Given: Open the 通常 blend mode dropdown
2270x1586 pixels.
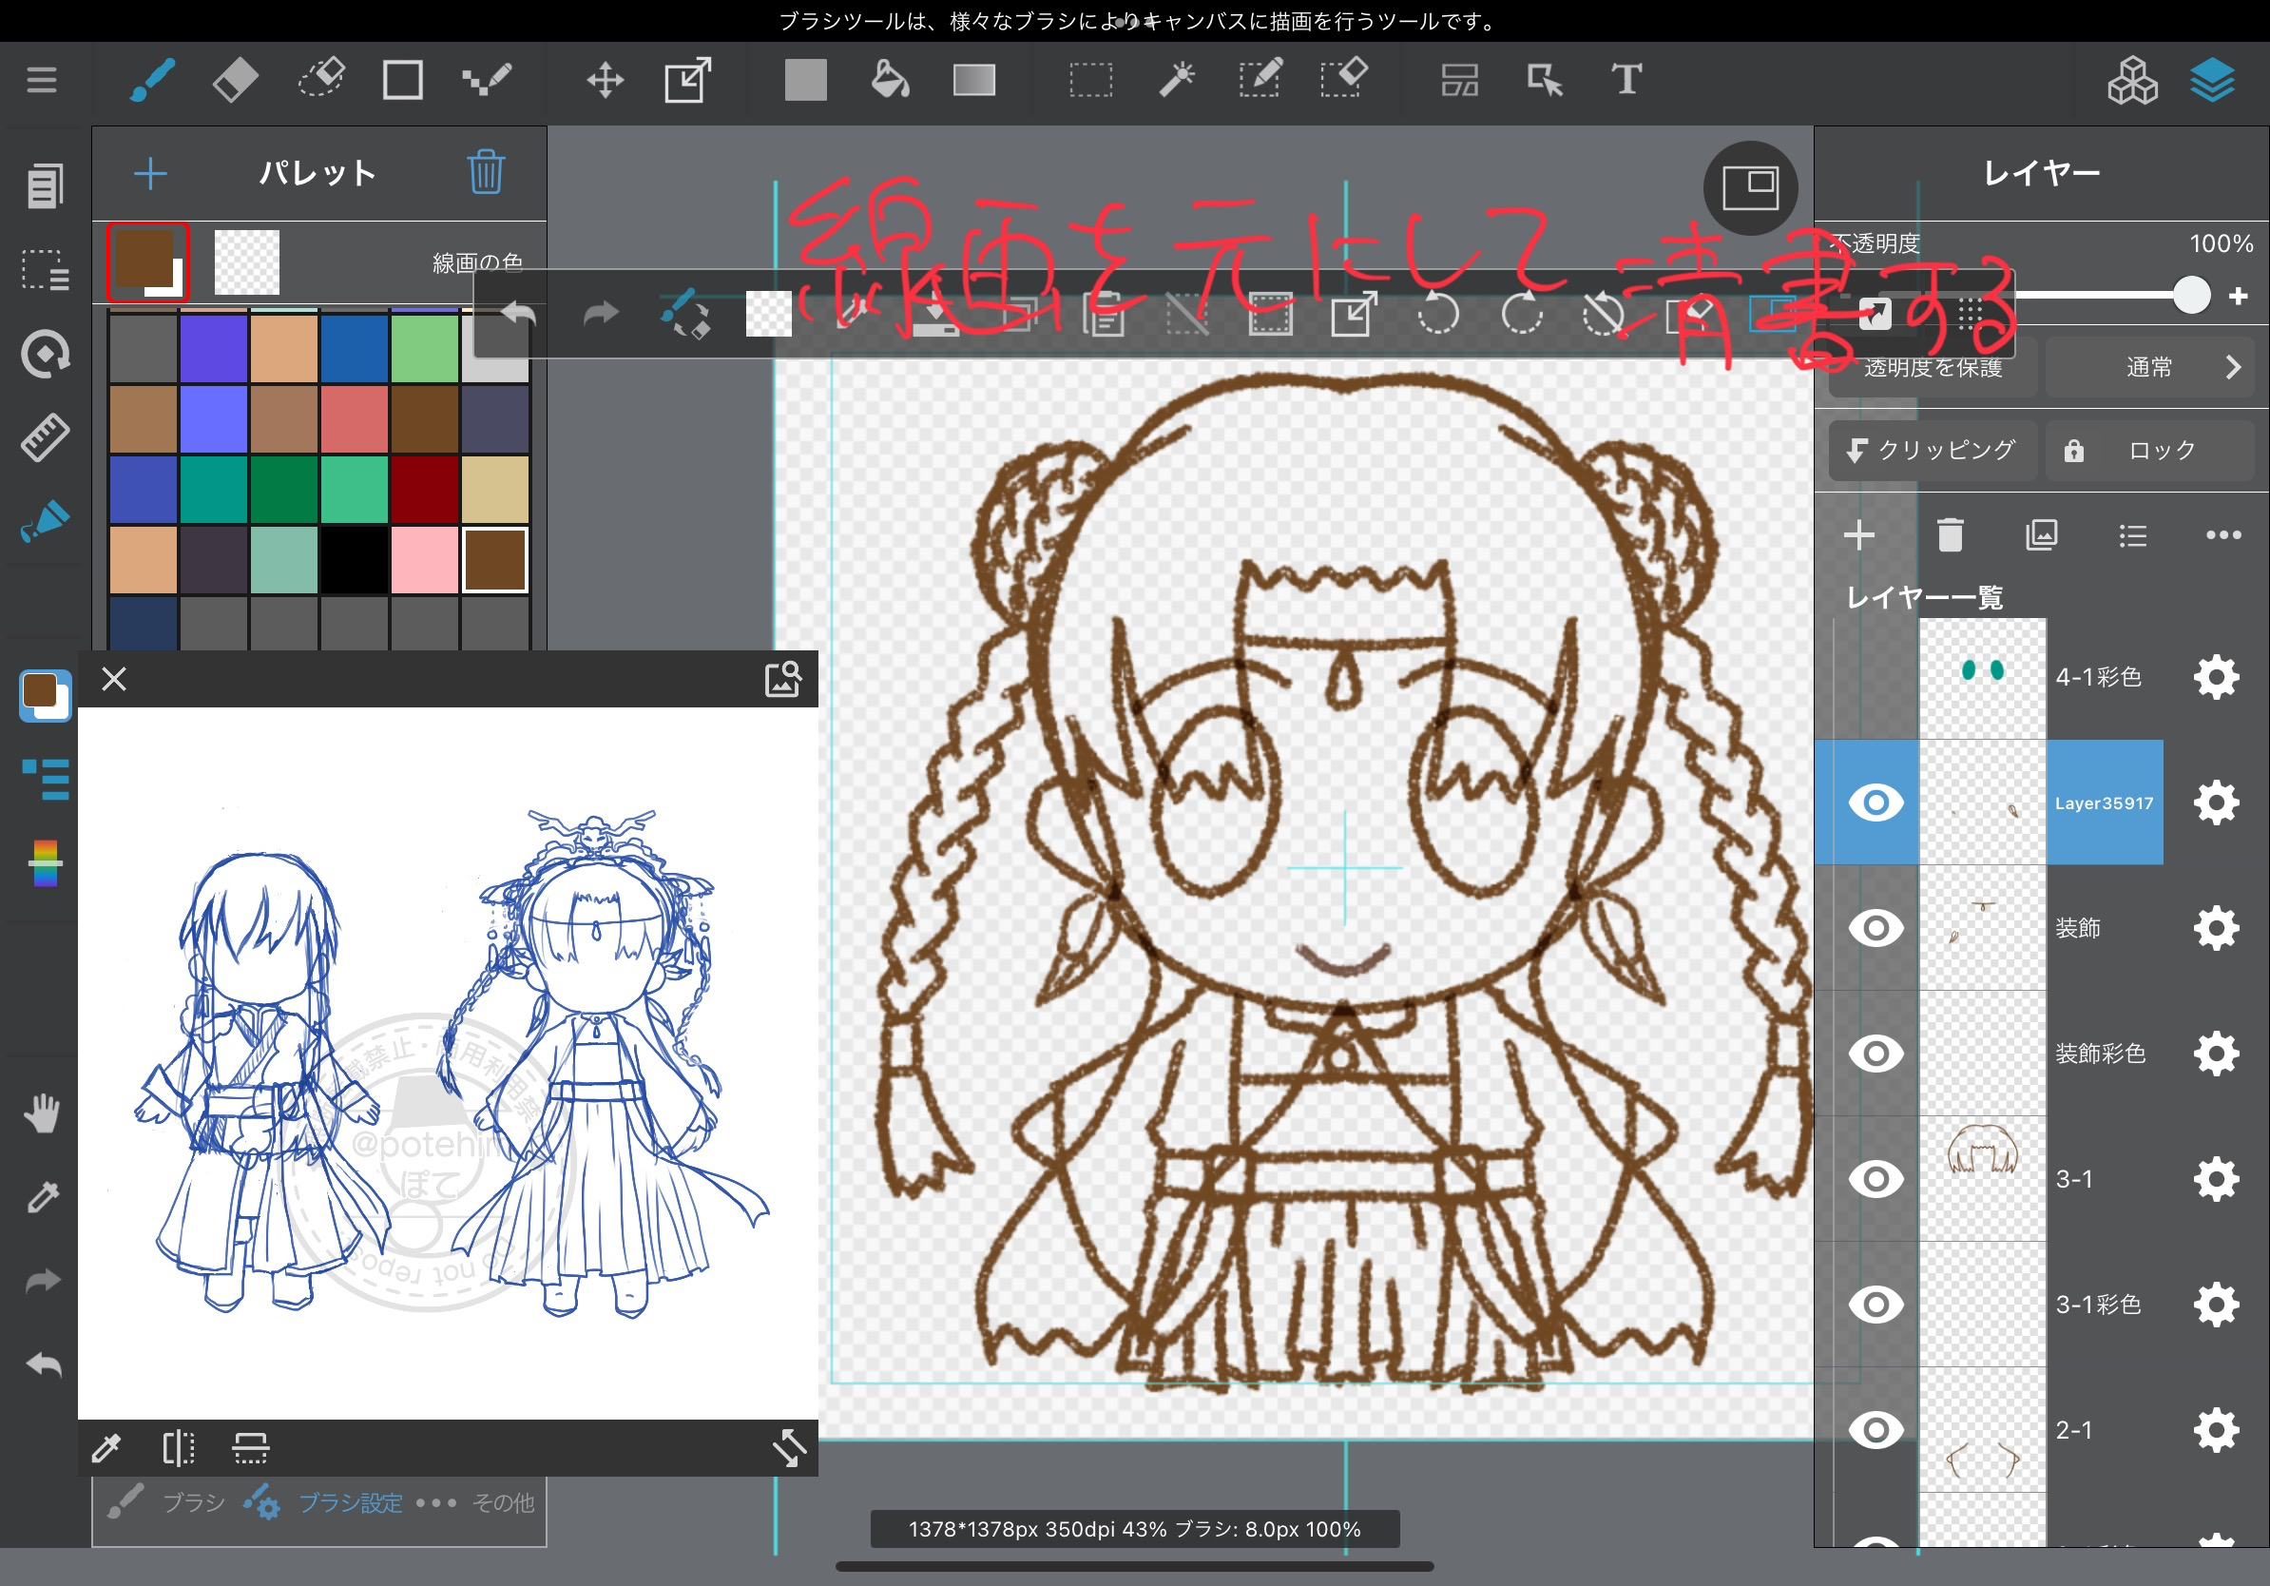Looking at the screenshot, I should (2149, 368).
